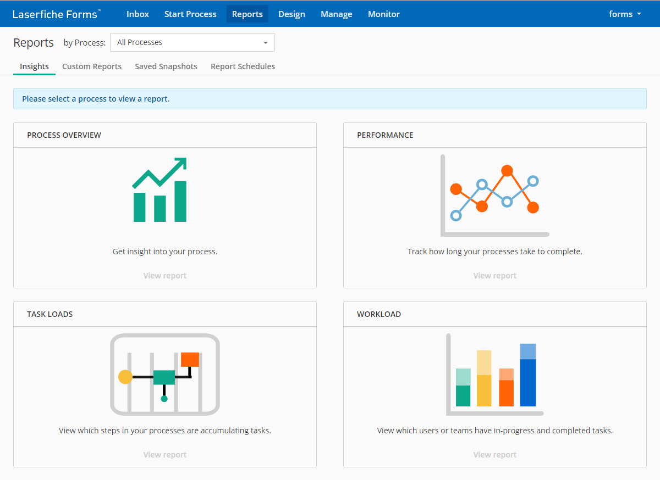Expand the forms user menu

(625, 14)
